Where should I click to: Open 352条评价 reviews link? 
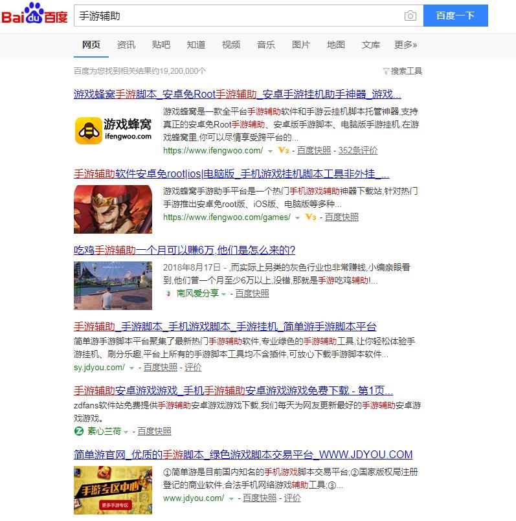point(358,151)
